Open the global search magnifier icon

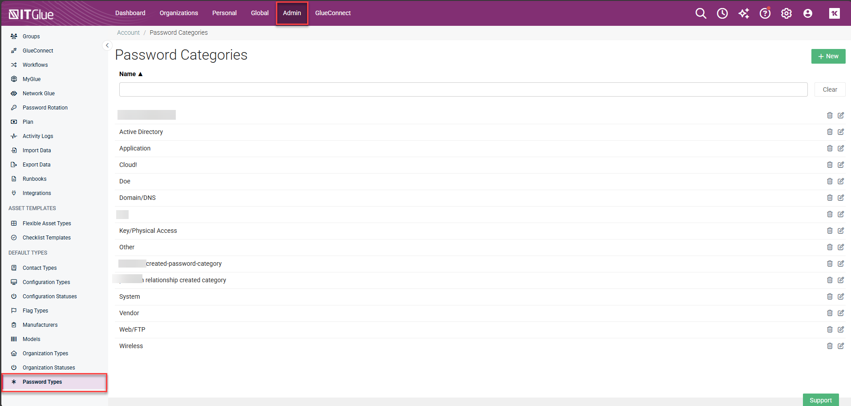pyautogui.click(x=701, y=13)
